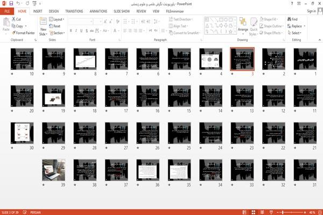Screen dimensions: 323x215
Task: Toggle Bold formatting
Action: click(71, 31)
